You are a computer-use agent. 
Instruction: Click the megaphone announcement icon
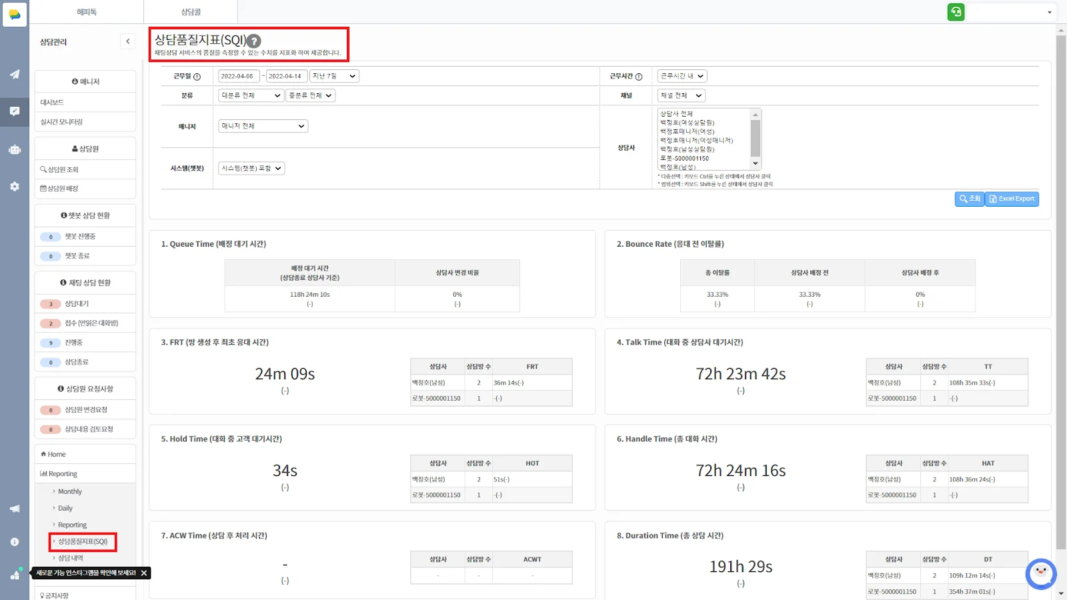click(15, 509)
